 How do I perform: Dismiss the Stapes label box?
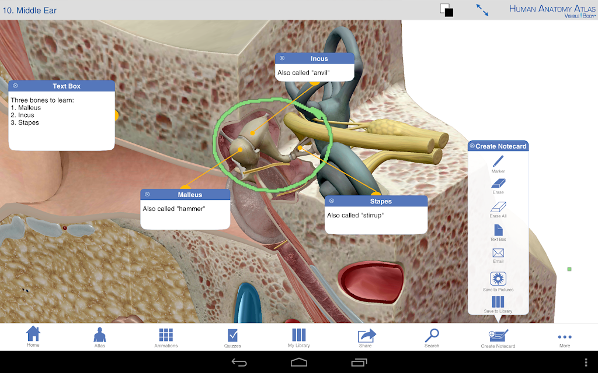click(x=332, y=200)
